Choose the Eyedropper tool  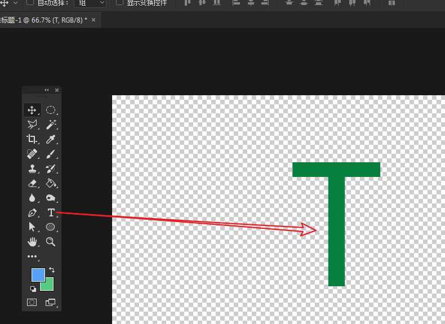coord(51,139)
